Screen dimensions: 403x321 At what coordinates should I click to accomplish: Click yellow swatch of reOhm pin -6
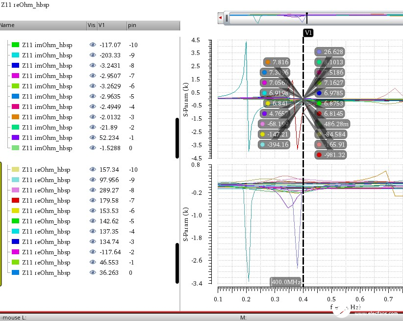(15, 211)
